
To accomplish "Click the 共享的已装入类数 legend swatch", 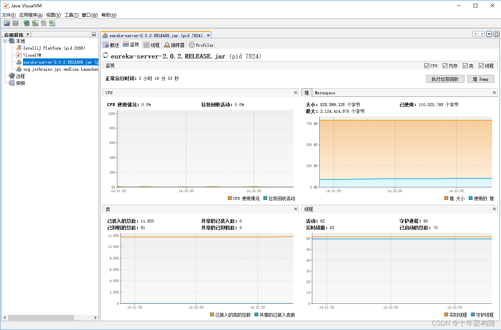I will (256, 315).
